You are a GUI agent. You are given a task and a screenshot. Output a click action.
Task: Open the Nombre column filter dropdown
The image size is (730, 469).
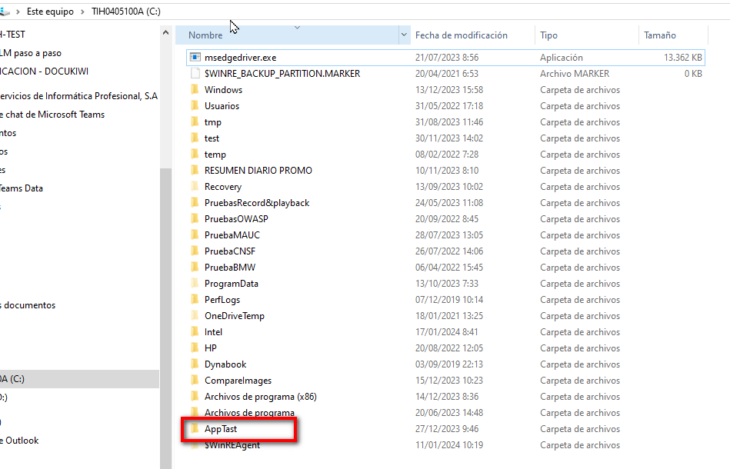[404, 35]
